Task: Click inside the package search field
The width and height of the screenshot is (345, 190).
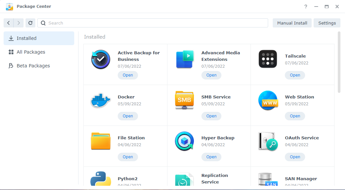Action: 131,23
